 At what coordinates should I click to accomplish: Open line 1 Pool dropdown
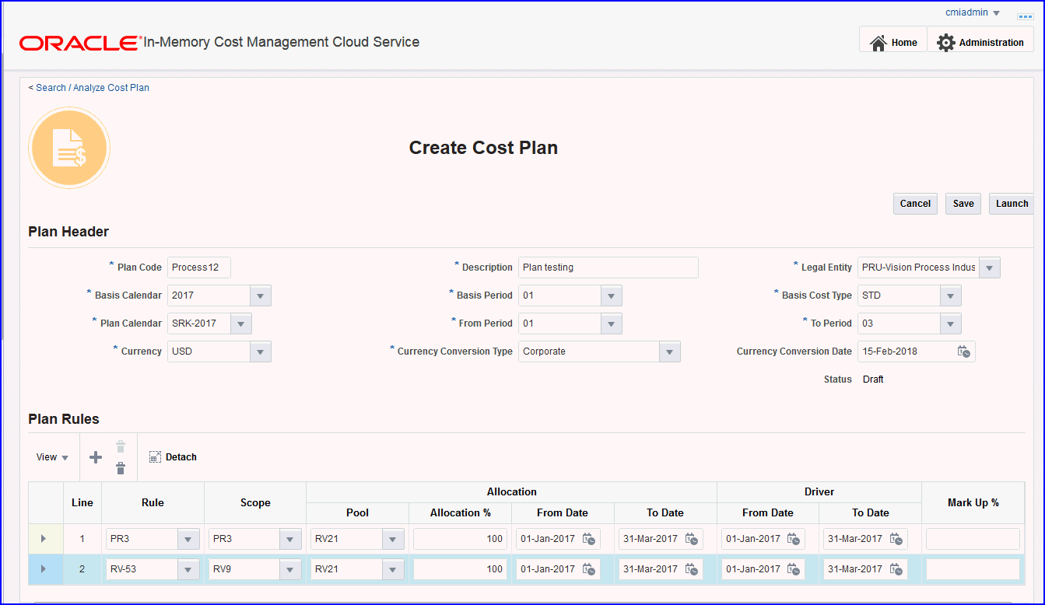(393, 539)
